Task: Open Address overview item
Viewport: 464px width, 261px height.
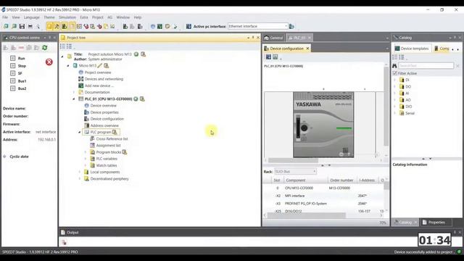Action: click(x=104, y=125)
